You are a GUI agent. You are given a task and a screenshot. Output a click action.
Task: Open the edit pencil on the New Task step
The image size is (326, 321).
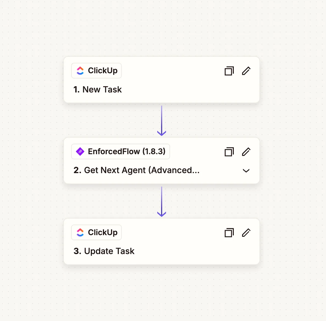(x=246, y=71)
